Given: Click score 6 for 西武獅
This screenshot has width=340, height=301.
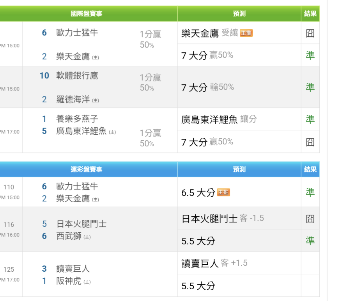Looking at the screenshot, I should click(44, 236).
